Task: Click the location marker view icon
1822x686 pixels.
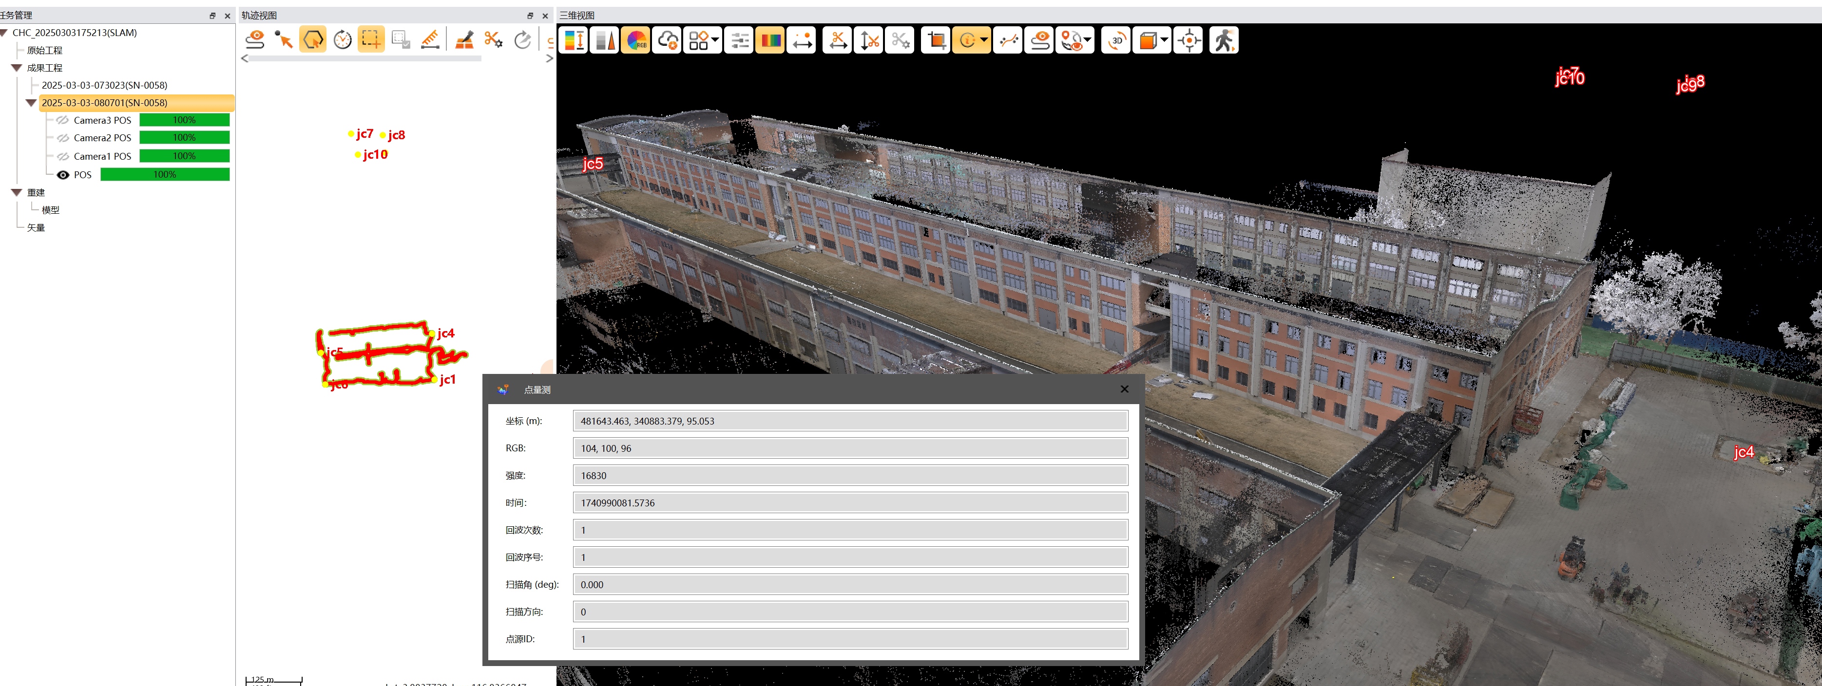Action: [x=1071, y=40]
